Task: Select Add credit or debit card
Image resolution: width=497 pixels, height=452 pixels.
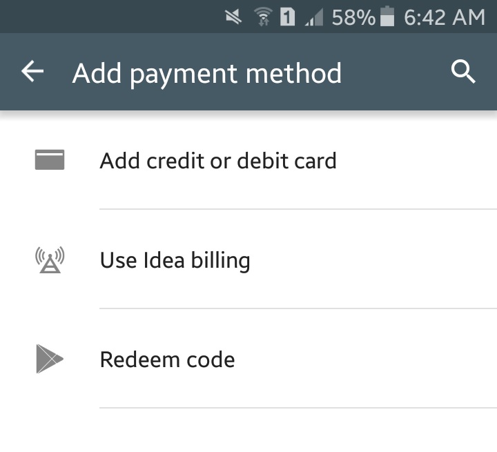Action: pyautogui.click(x=248, y=160)
